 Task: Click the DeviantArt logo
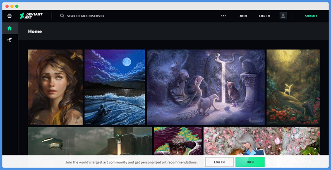(x=31, y=16)
